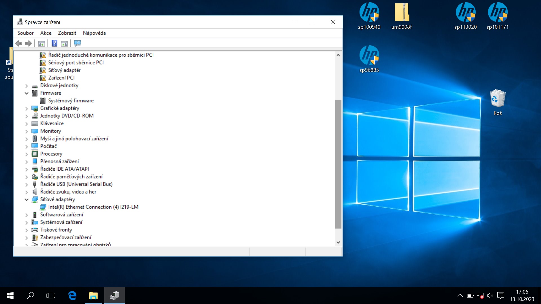The image size is (541, 304).
Task: Click the muted volume tray icon
Action: [x=490, y=296]
